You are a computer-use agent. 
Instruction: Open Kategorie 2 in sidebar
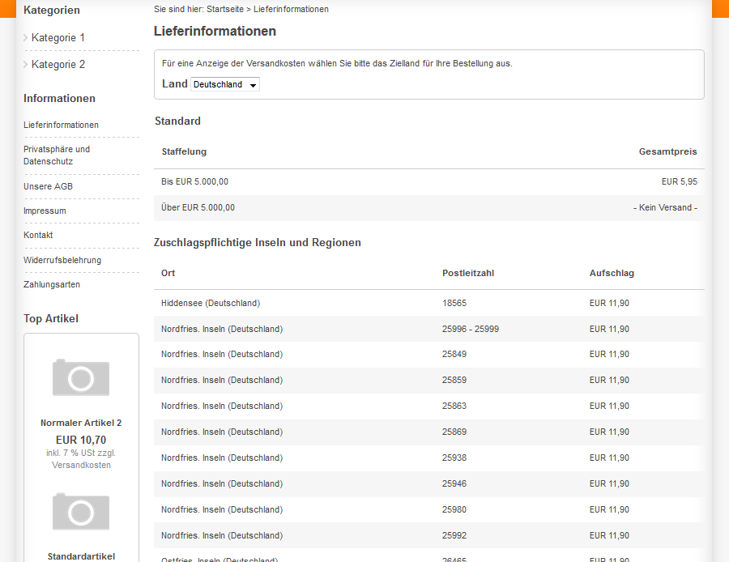58,65
